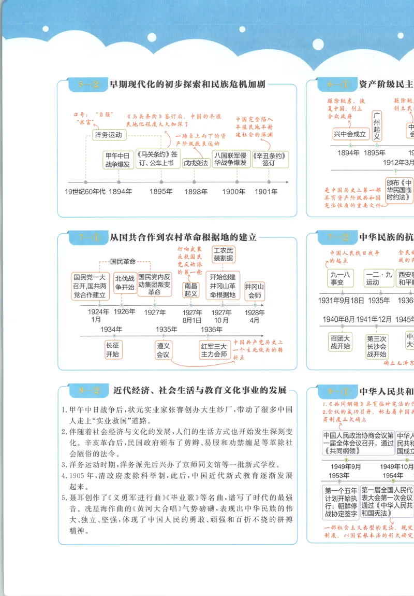This screenshot has width=414, height=596.
Task: Select the 1927年8月1日 date label
Action: click(192, 316)
